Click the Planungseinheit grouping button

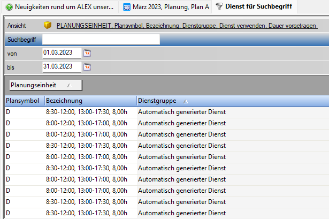tap(45, 85)
